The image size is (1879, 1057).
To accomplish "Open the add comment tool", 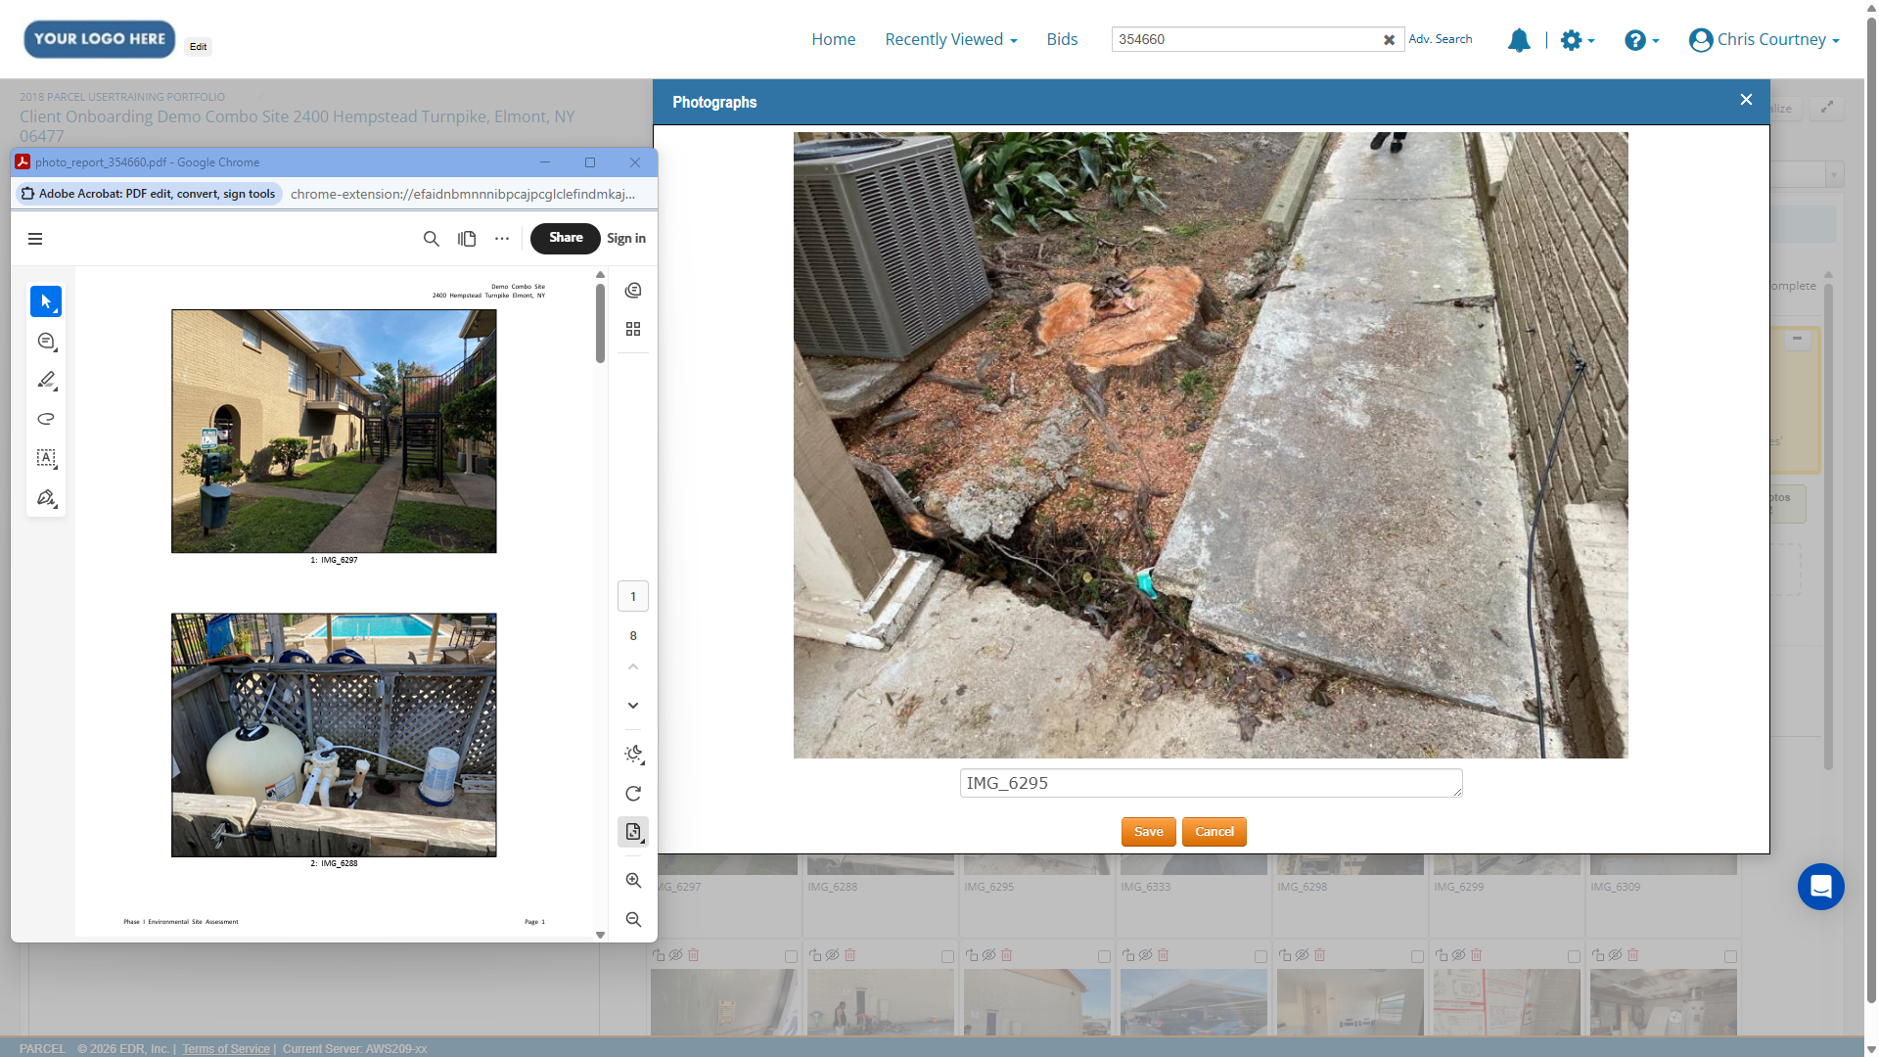I will click(x=46, y=341).
